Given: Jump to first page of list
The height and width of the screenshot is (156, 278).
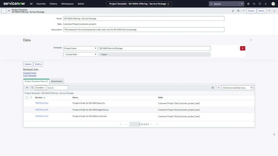Looking at the screenshot, I should [x=121, y=124].
